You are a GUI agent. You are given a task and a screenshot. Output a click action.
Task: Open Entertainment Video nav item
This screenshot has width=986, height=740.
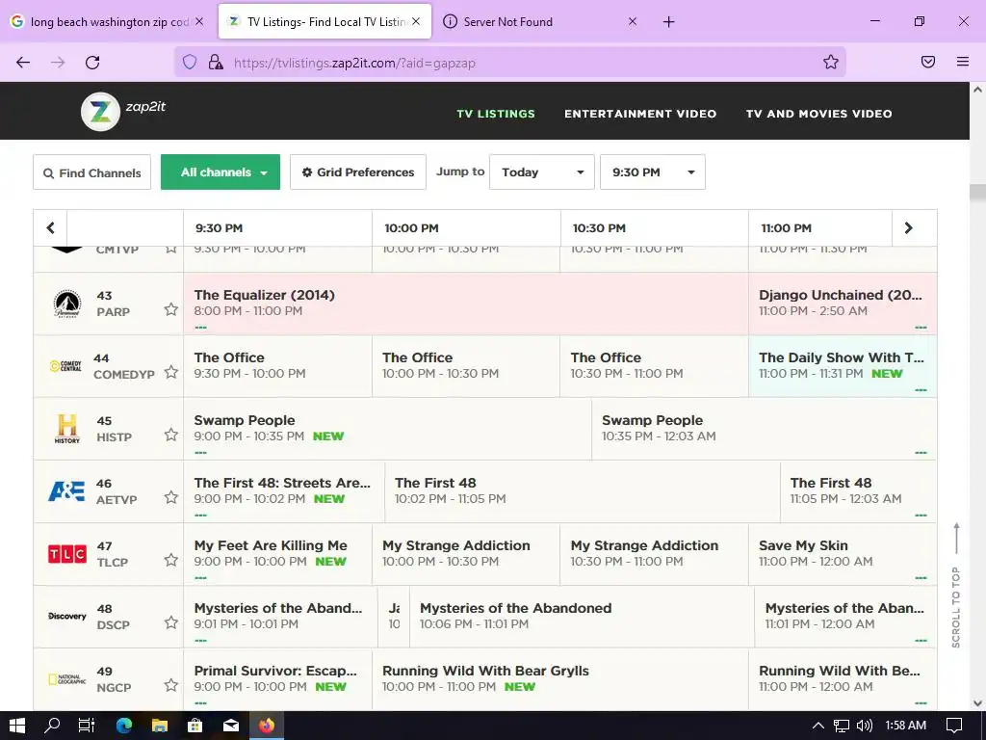[x=640, y=114]
